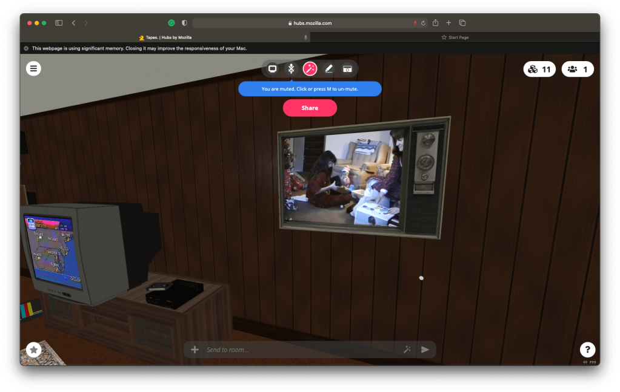
Task: Toggle the Safari sidebar
Action: [59, 23]
